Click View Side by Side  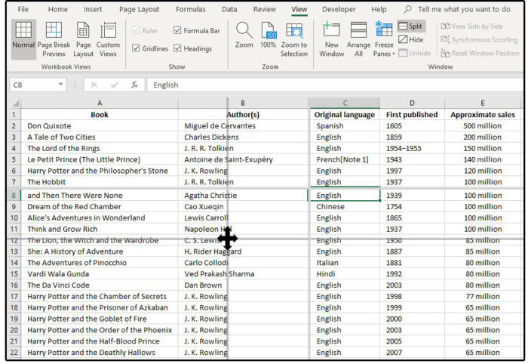(471, 26)
